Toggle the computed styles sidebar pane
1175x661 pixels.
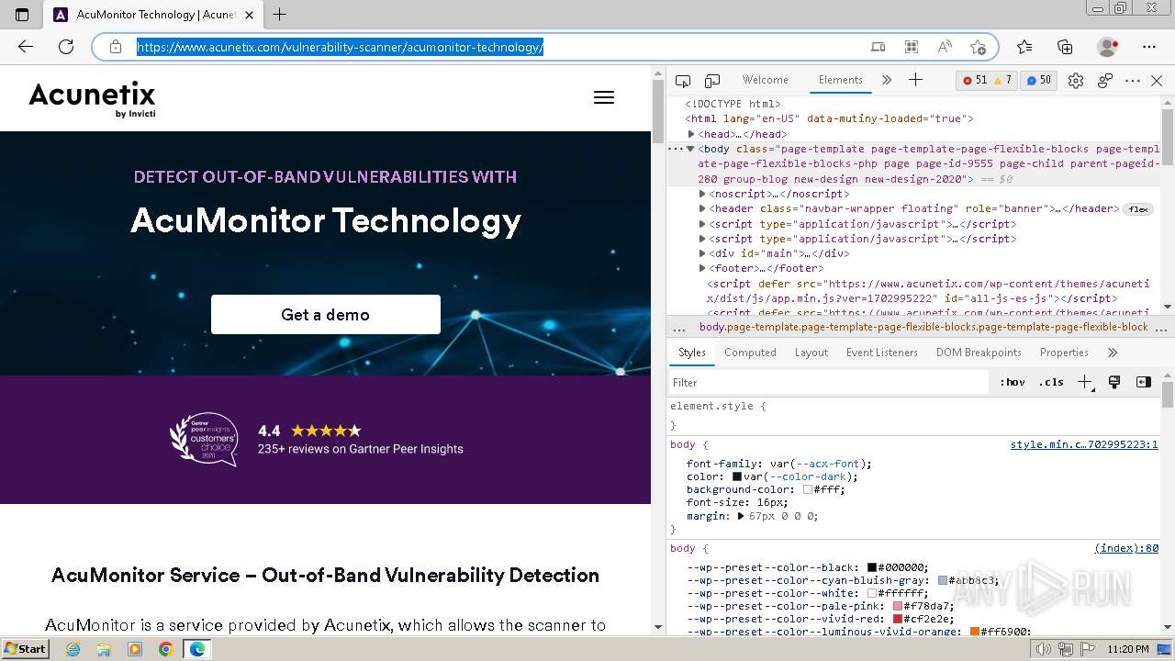1144,382
